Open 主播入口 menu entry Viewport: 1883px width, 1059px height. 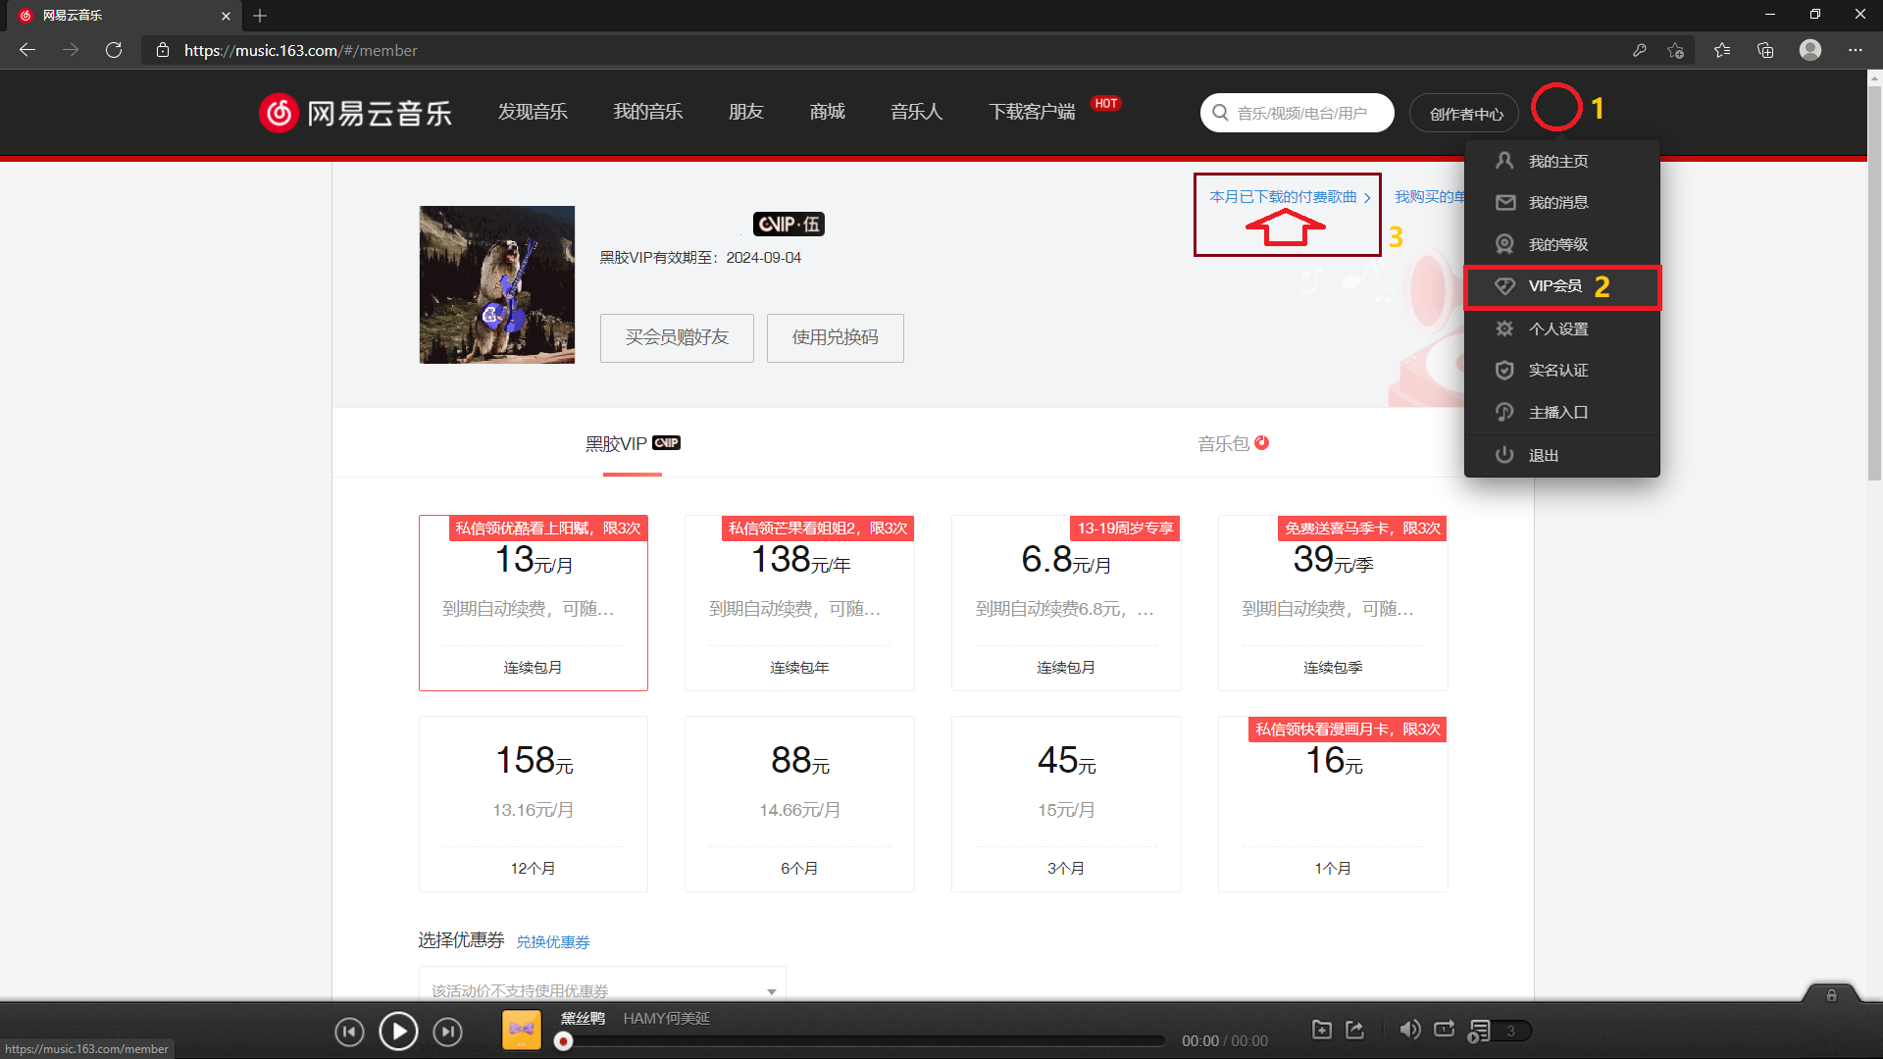pyautogui.click(x=1561, y=412)
